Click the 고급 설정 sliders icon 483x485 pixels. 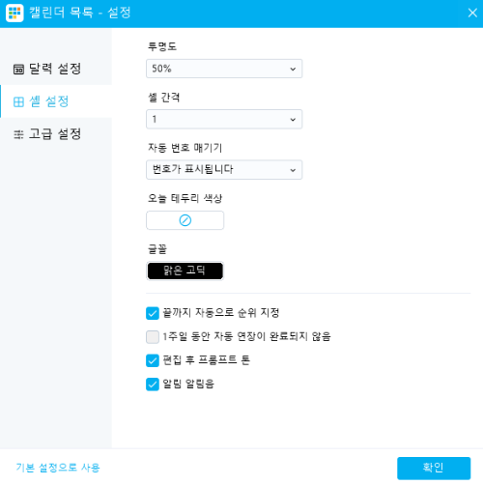pyautogui.click(x=18, y=134)
